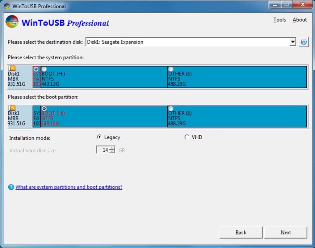Viewport: 315px width, 248px height.
Task: Click the refresh disk list icon
Action: point(304,42)
